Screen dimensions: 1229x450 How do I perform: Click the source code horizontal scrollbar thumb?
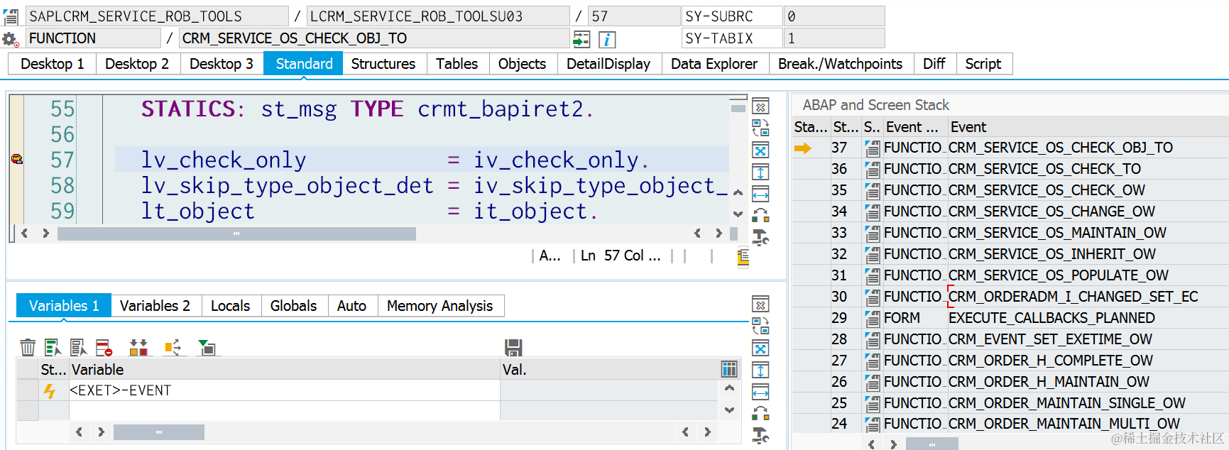click(236, 234)
